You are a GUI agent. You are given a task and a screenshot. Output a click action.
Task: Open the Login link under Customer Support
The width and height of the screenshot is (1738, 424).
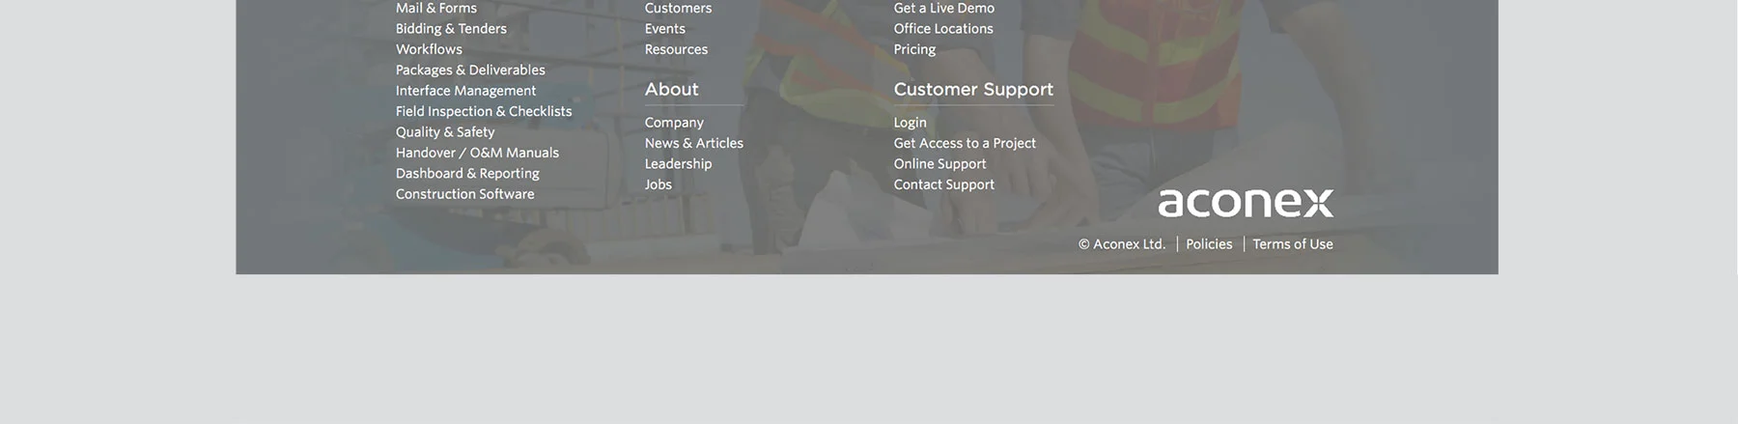[x=910, y=123]
